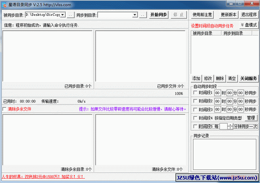260x183 pixels.
Task: Open 使用前注意 notes
Action: pyautogui.click(x=202, y=15)
